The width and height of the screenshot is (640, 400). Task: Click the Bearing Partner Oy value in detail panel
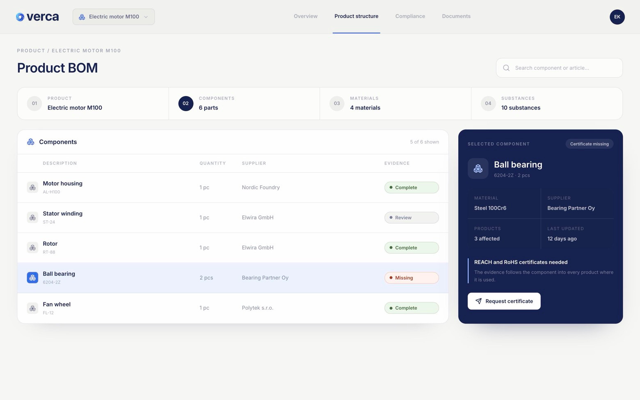click(571, 208)
